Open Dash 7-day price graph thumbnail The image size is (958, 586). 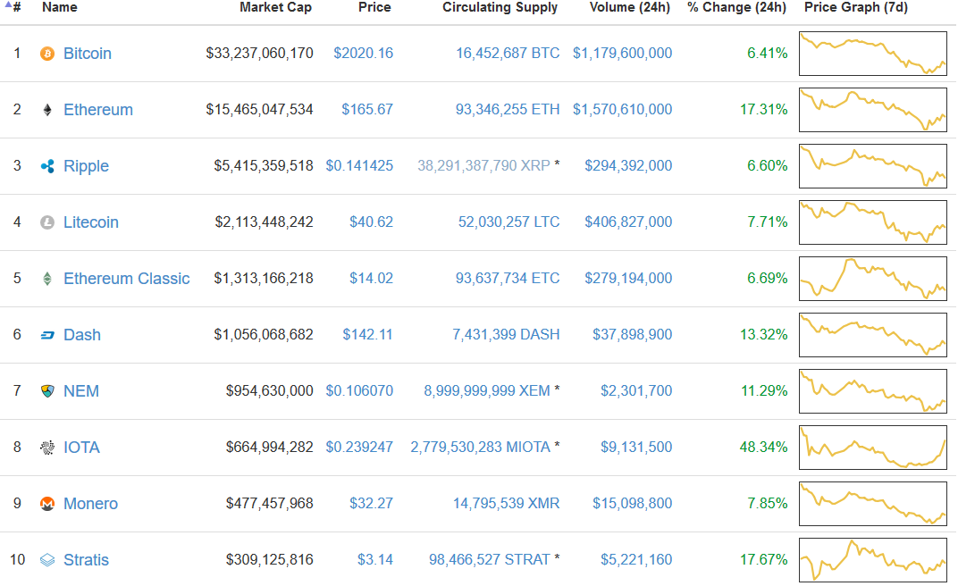coord(872,335)
